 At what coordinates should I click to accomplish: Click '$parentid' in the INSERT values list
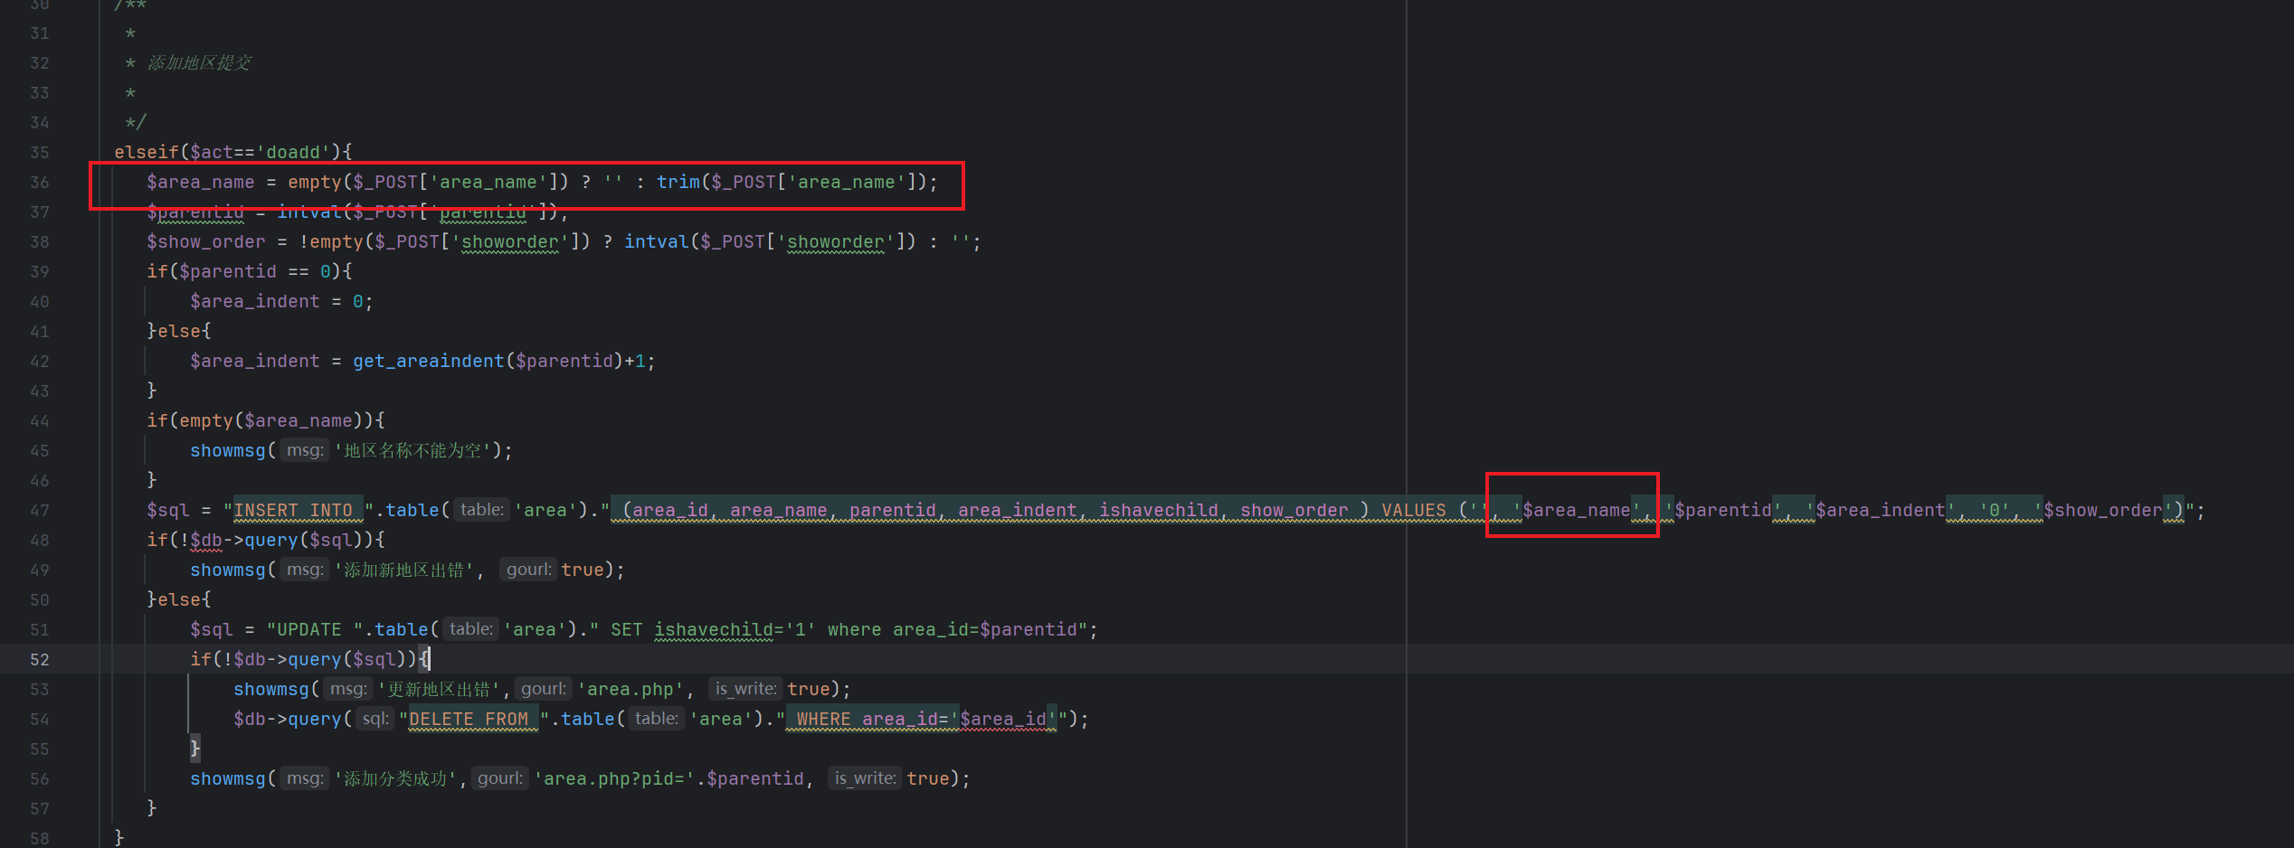pyautogui.click(x=1723, y=510)
